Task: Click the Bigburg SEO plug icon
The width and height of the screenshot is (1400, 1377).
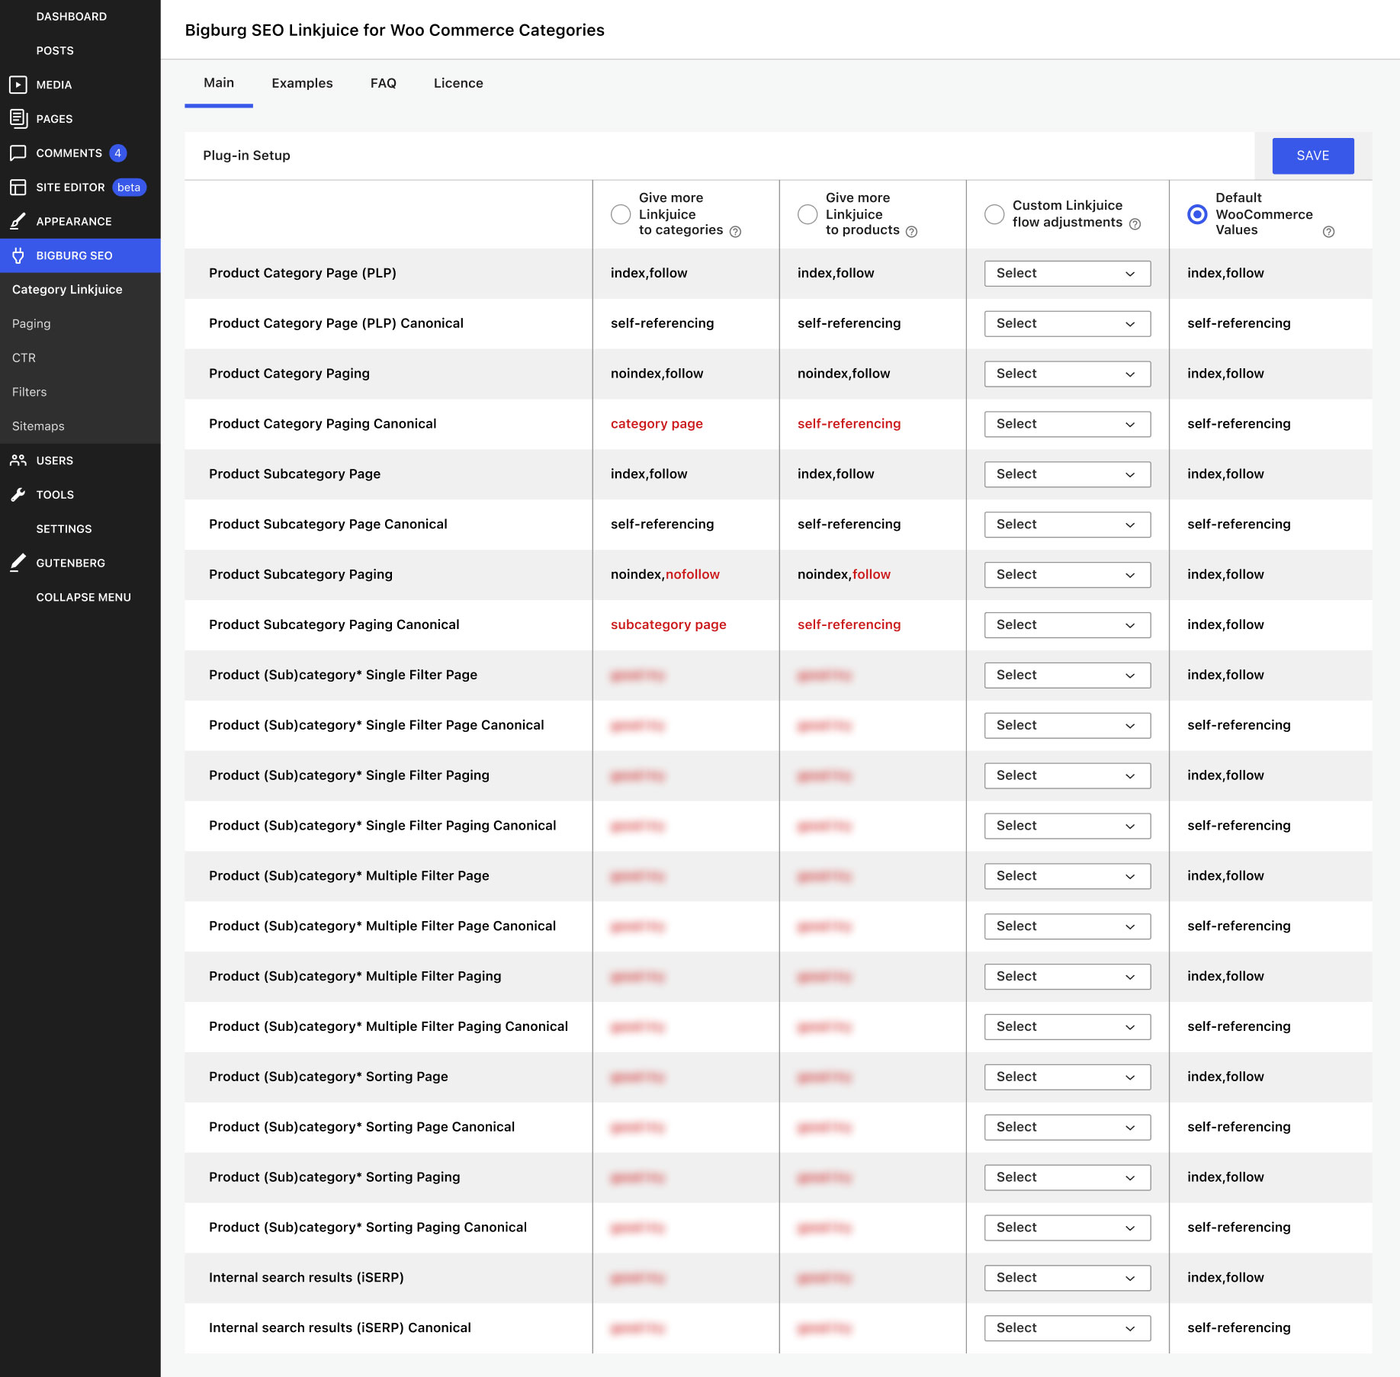Action: pos(18,255)
